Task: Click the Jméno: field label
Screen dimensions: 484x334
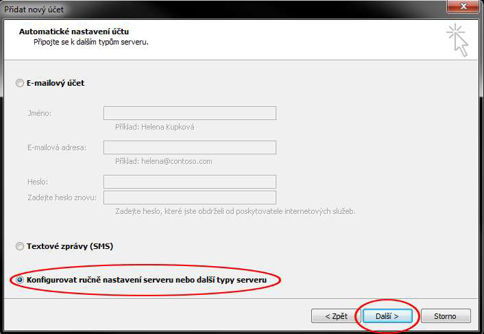Action: point(40,113)
